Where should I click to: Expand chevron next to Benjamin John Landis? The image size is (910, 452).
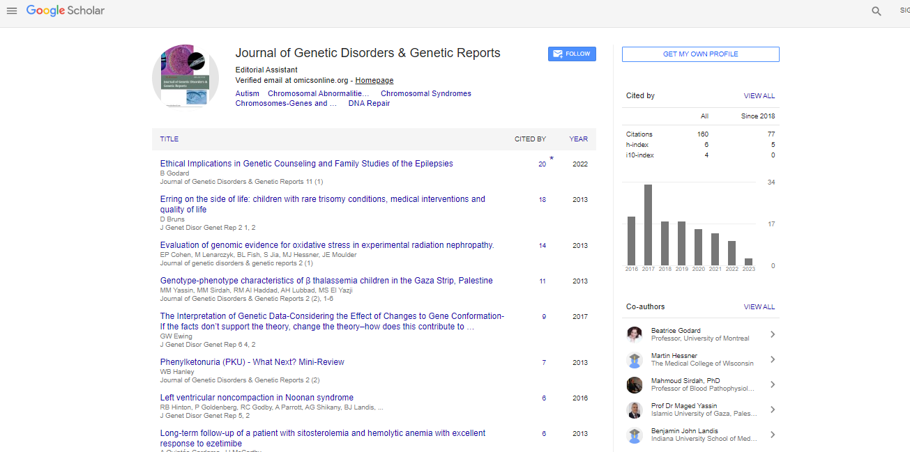772,435
